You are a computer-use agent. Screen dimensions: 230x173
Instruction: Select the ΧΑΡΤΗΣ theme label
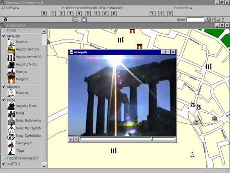point(14,164)
